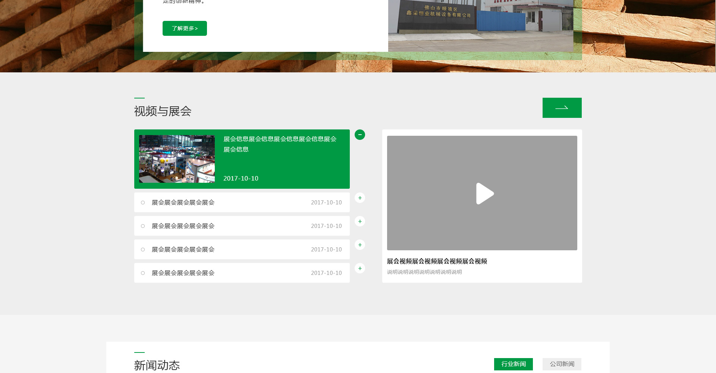This screenshot has width=716, height=373.
Task: Click the 2017-10-10 date in green card
Action: (x=241, y=179)
